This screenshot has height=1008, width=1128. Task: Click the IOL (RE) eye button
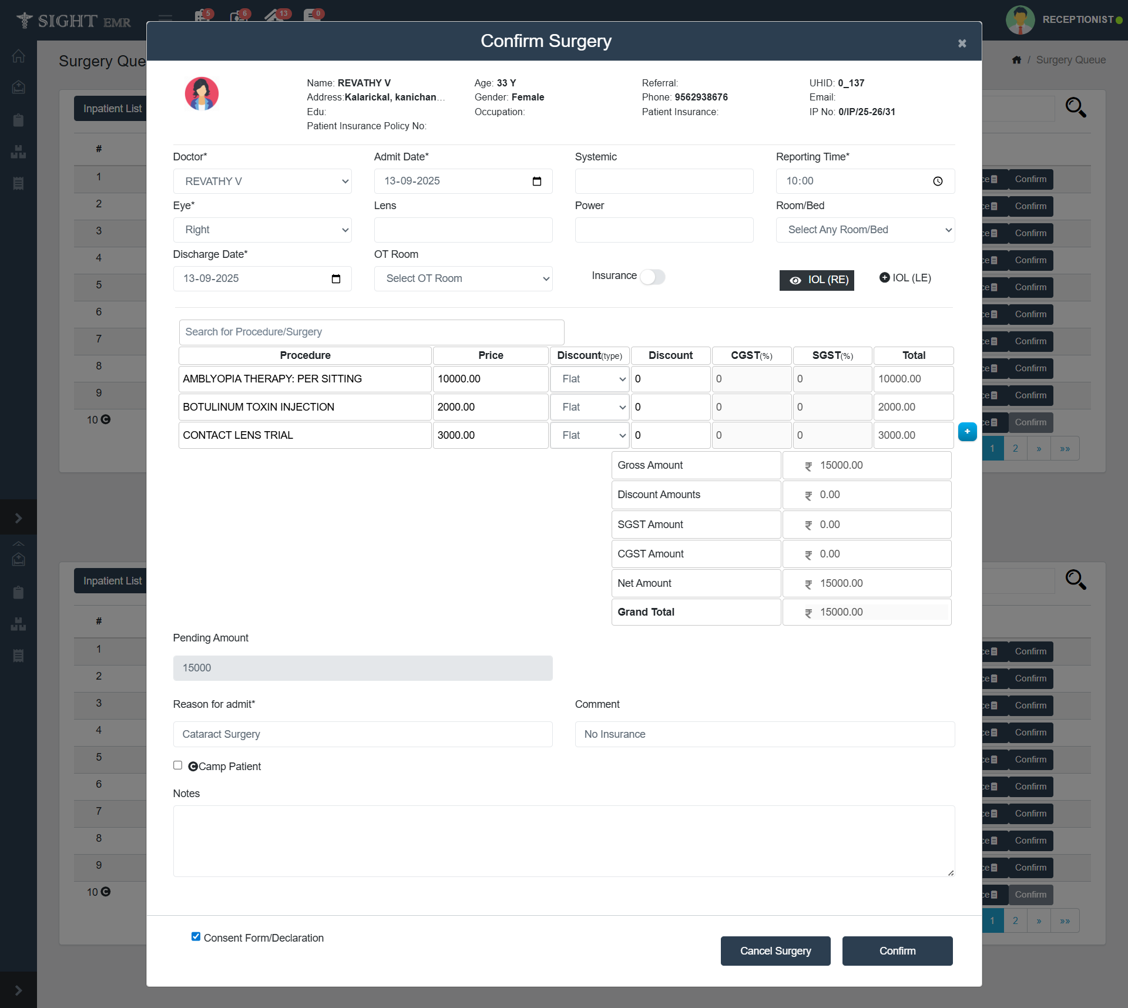[816, 280]
